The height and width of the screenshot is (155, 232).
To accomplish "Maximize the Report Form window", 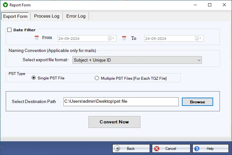I will coord(210,5).
